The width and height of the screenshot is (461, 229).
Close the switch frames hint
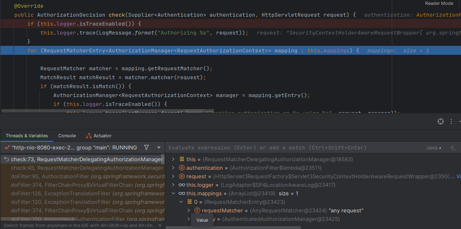160,225
